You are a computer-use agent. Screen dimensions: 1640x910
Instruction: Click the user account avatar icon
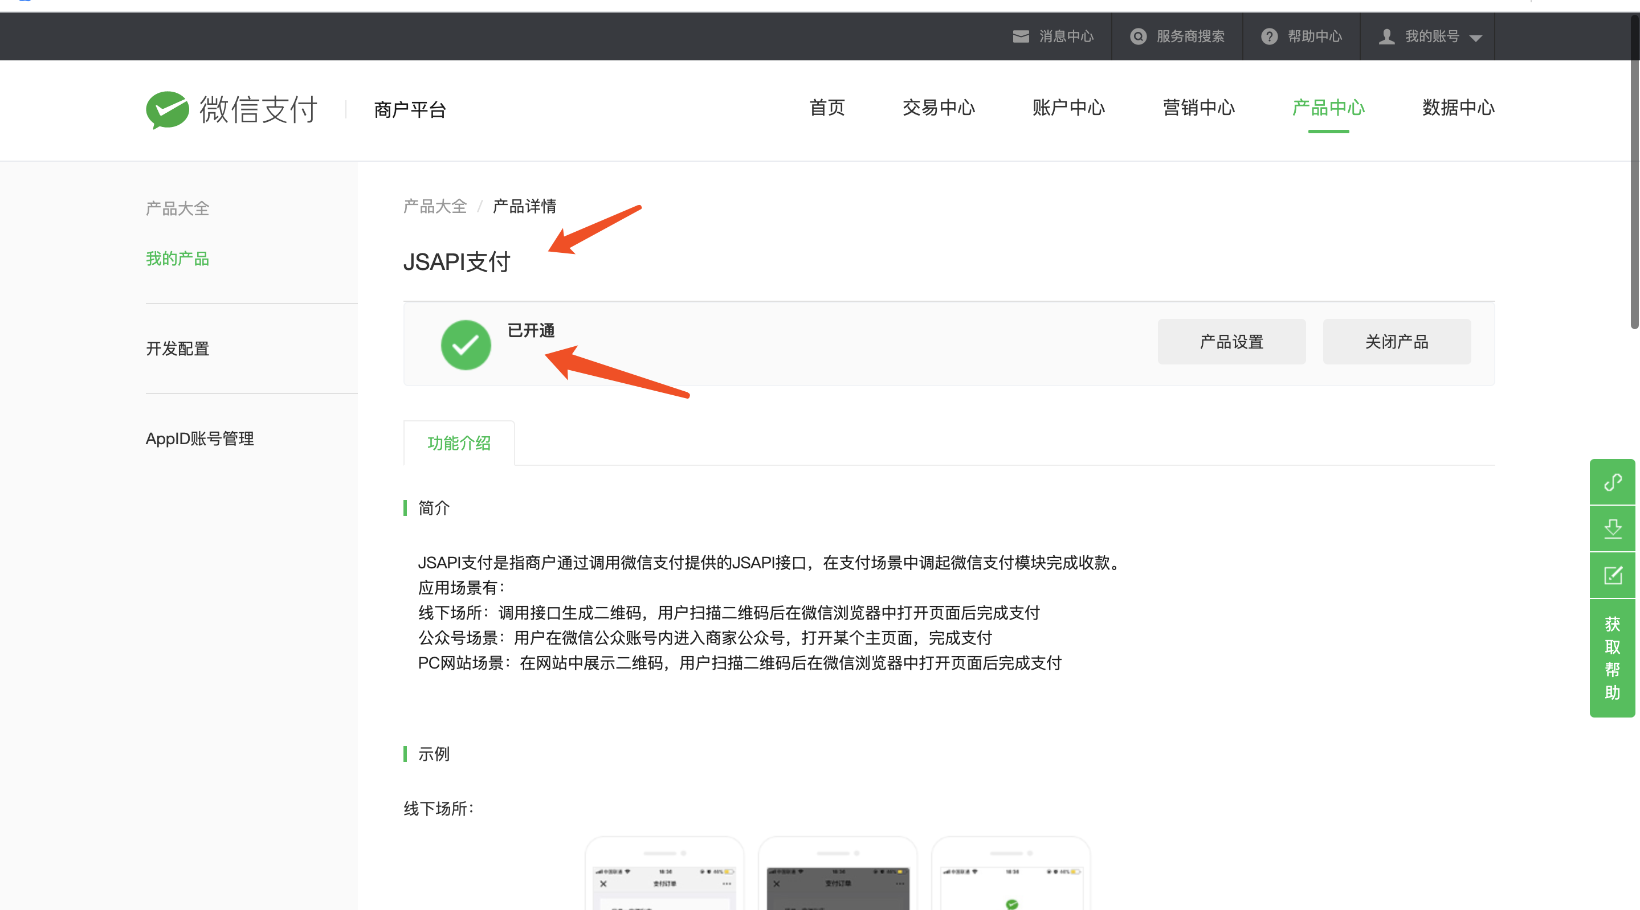[x=1386, y=36]
